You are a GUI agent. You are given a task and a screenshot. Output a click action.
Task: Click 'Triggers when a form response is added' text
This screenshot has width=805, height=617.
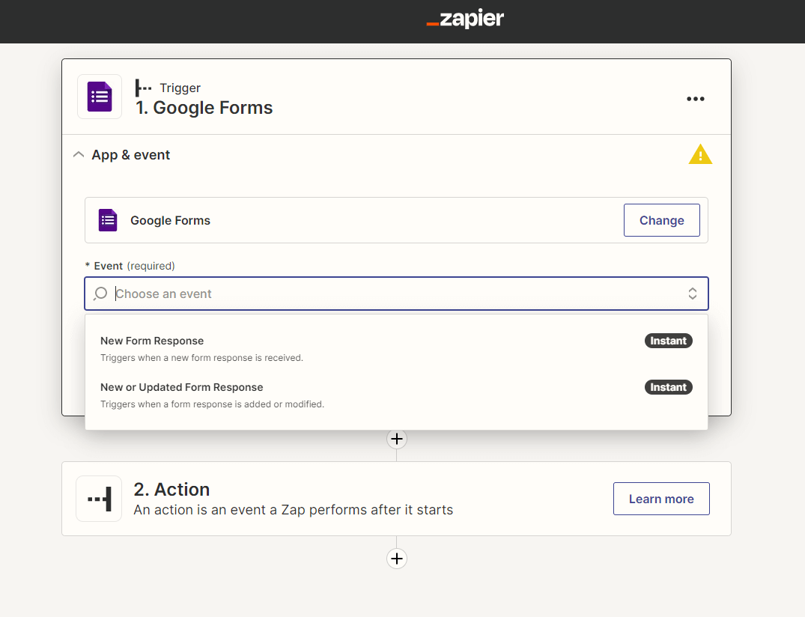212,404
